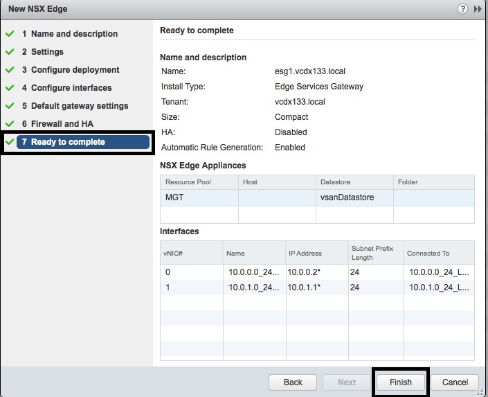This screenshot has width=488, height=397.
Task: Cancel the New NSX Edge wizard
Action: 455,382
